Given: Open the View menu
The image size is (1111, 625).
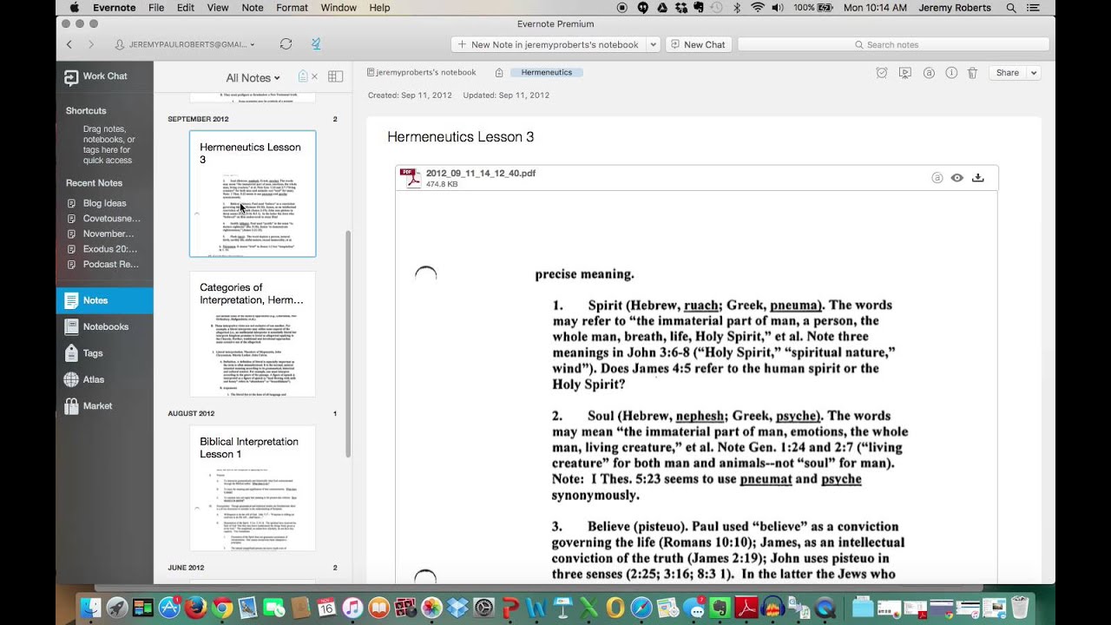Looking at the screenshot, I should click(x=218, y=8).
